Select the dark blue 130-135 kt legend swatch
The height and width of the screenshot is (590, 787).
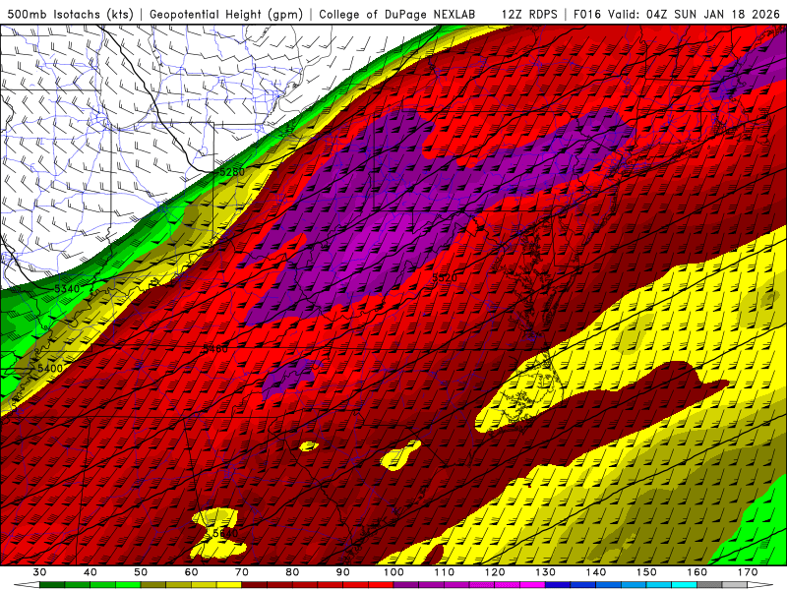pyautogui.click(x=558, y=585)
